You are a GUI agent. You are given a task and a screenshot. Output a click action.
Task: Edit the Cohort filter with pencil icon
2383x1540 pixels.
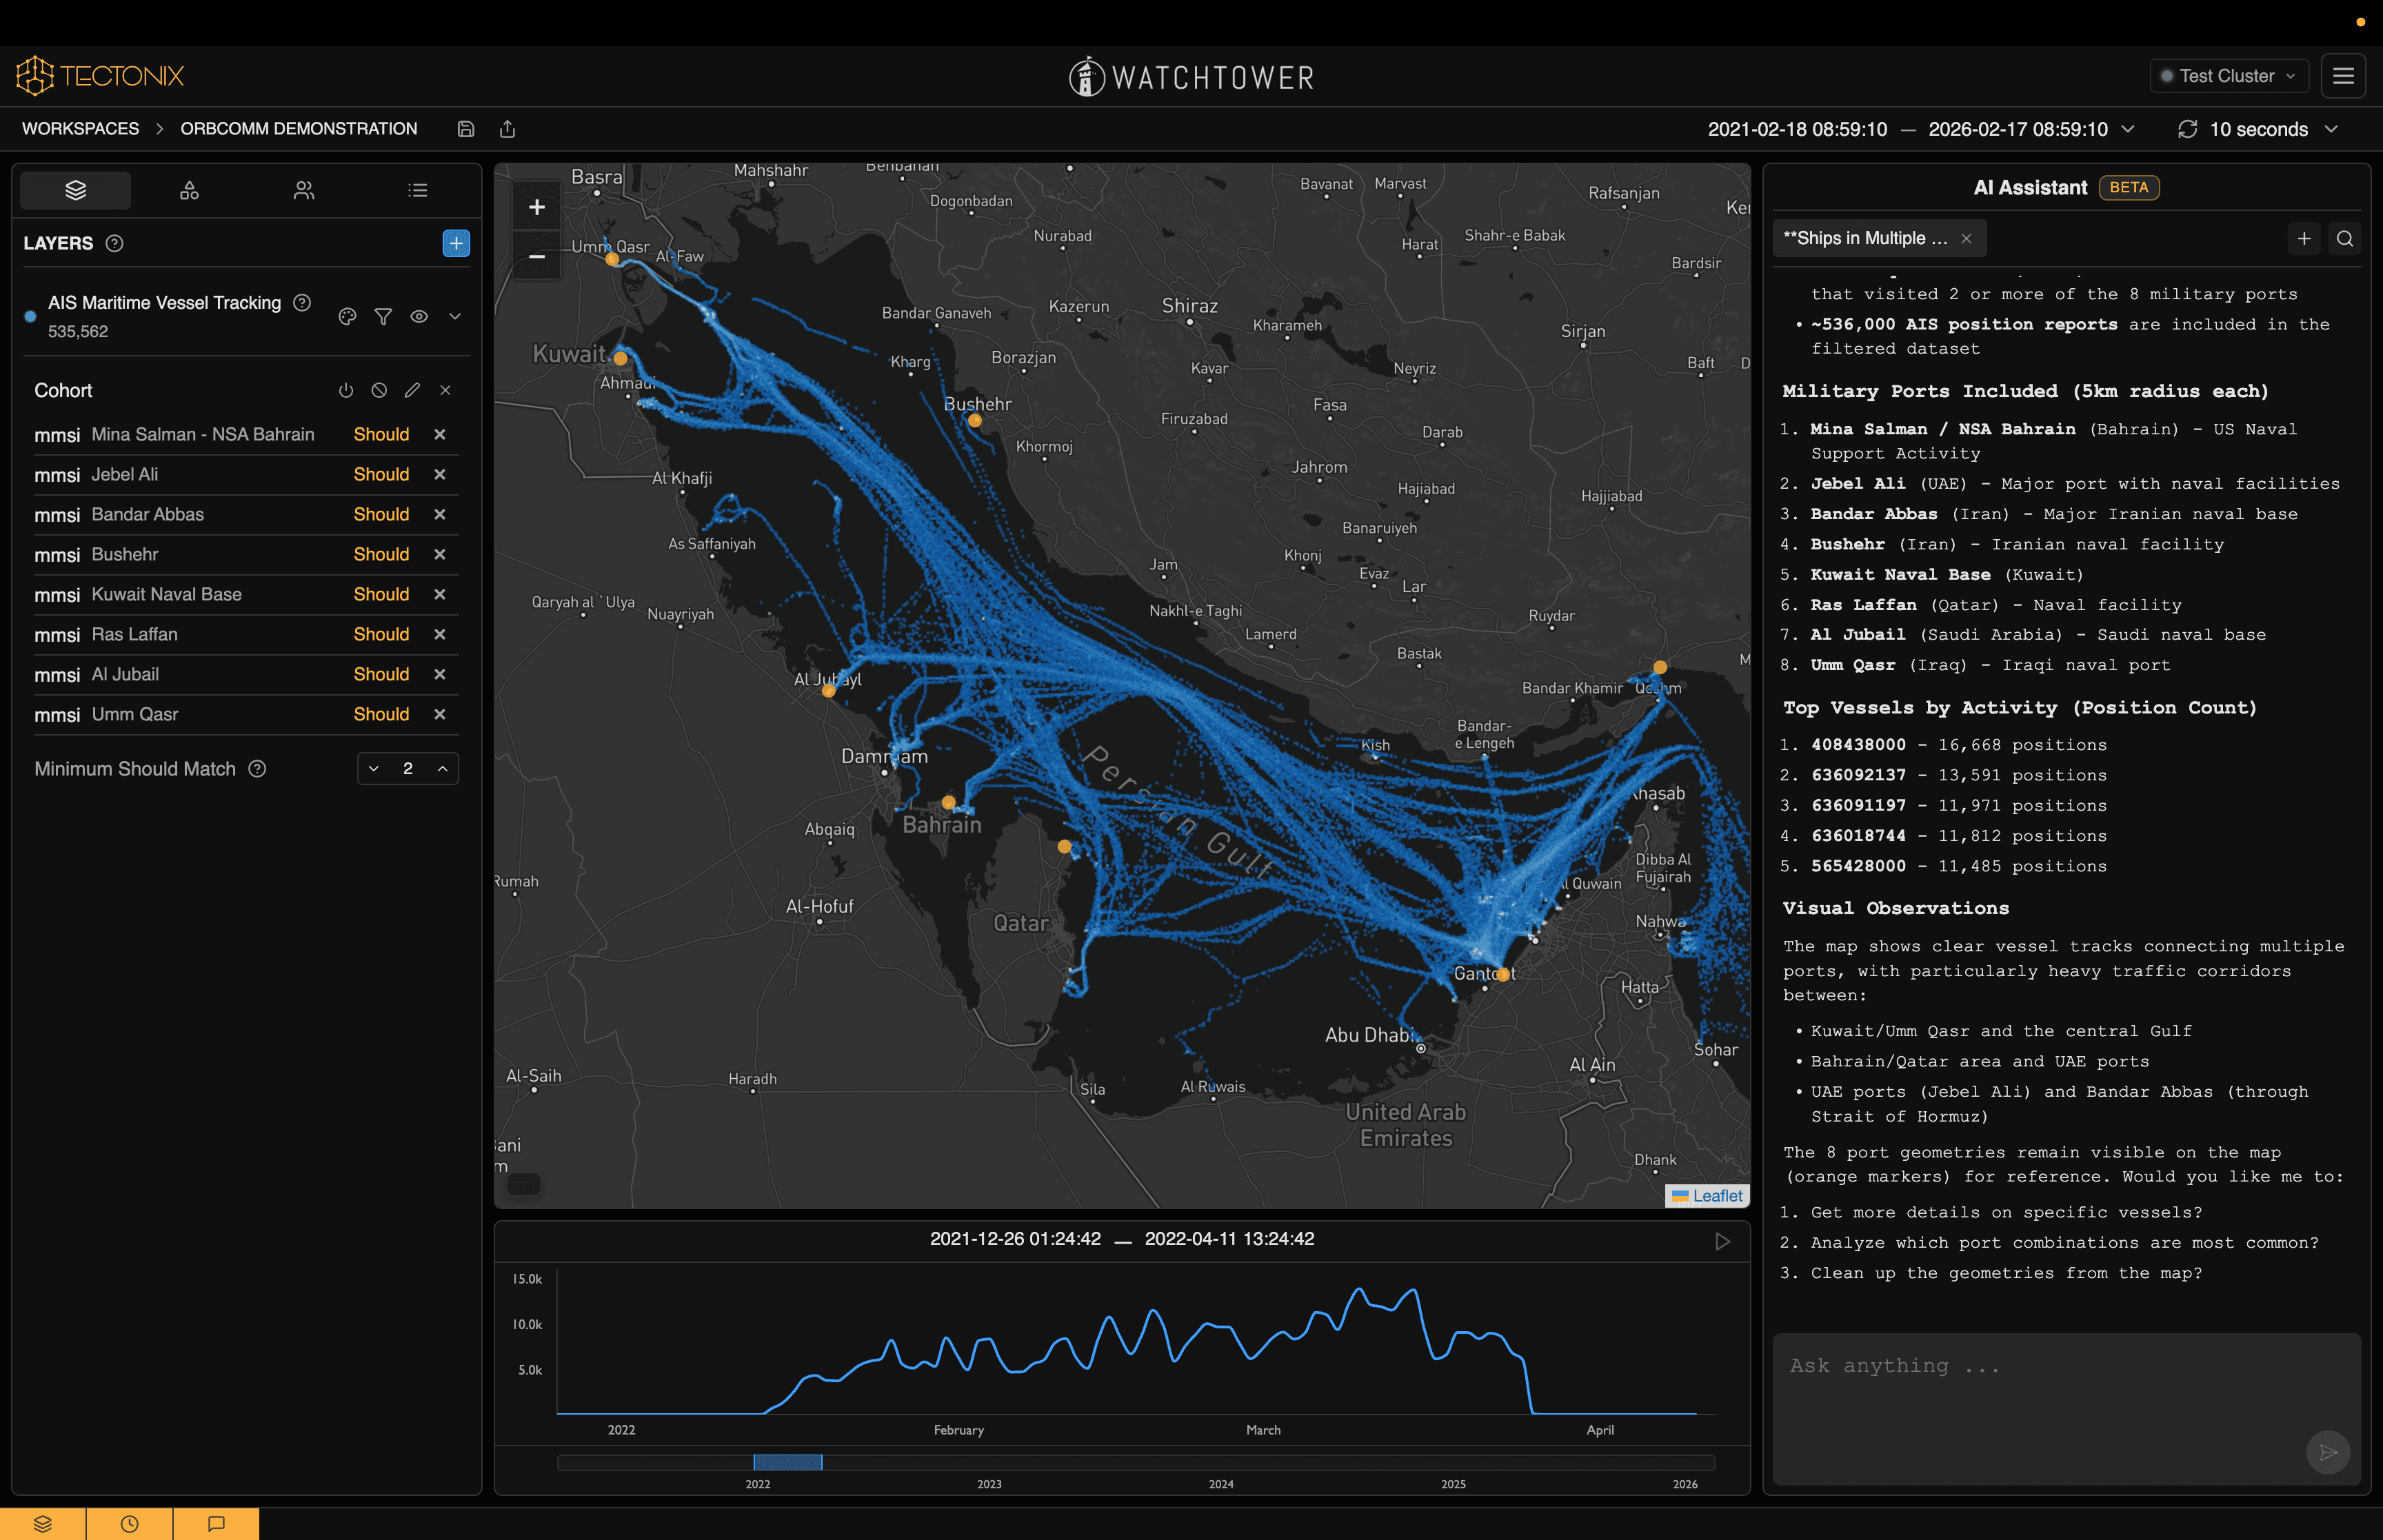coord(412,390)
